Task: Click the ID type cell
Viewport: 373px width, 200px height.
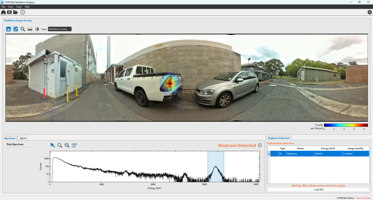Action: (282, 153)
